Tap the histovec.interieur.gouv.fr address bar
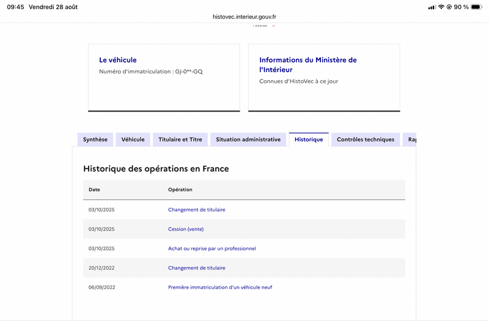The height and width of the screenshot is (321, 489). coord(244,17)
